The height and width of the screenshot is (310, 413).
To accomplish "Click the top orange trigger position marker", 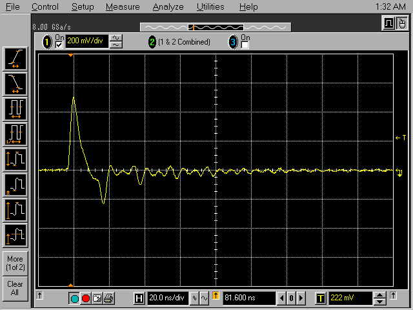I will point(70,55).
